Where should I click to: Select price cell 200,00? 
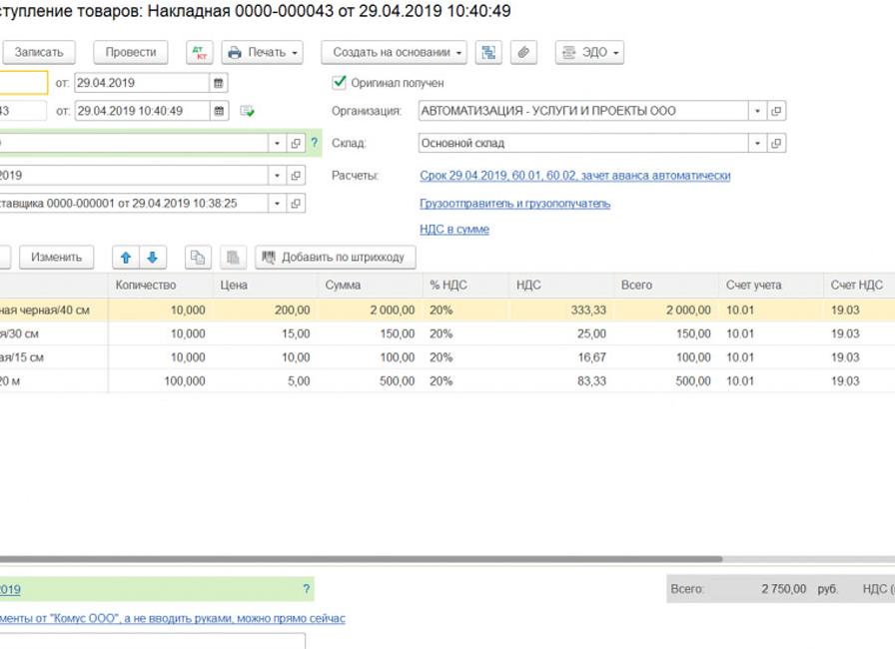(265, 311)
